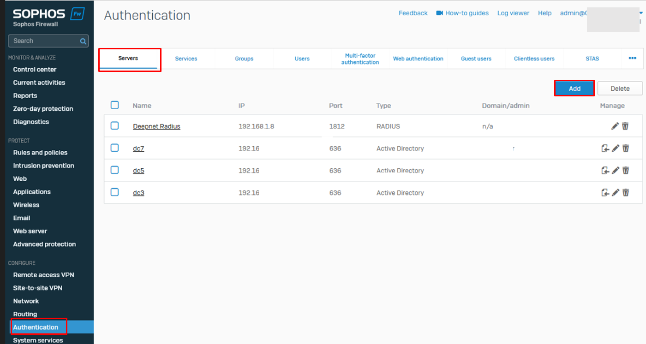Click the import icon for dc7 server

point(605,148)
